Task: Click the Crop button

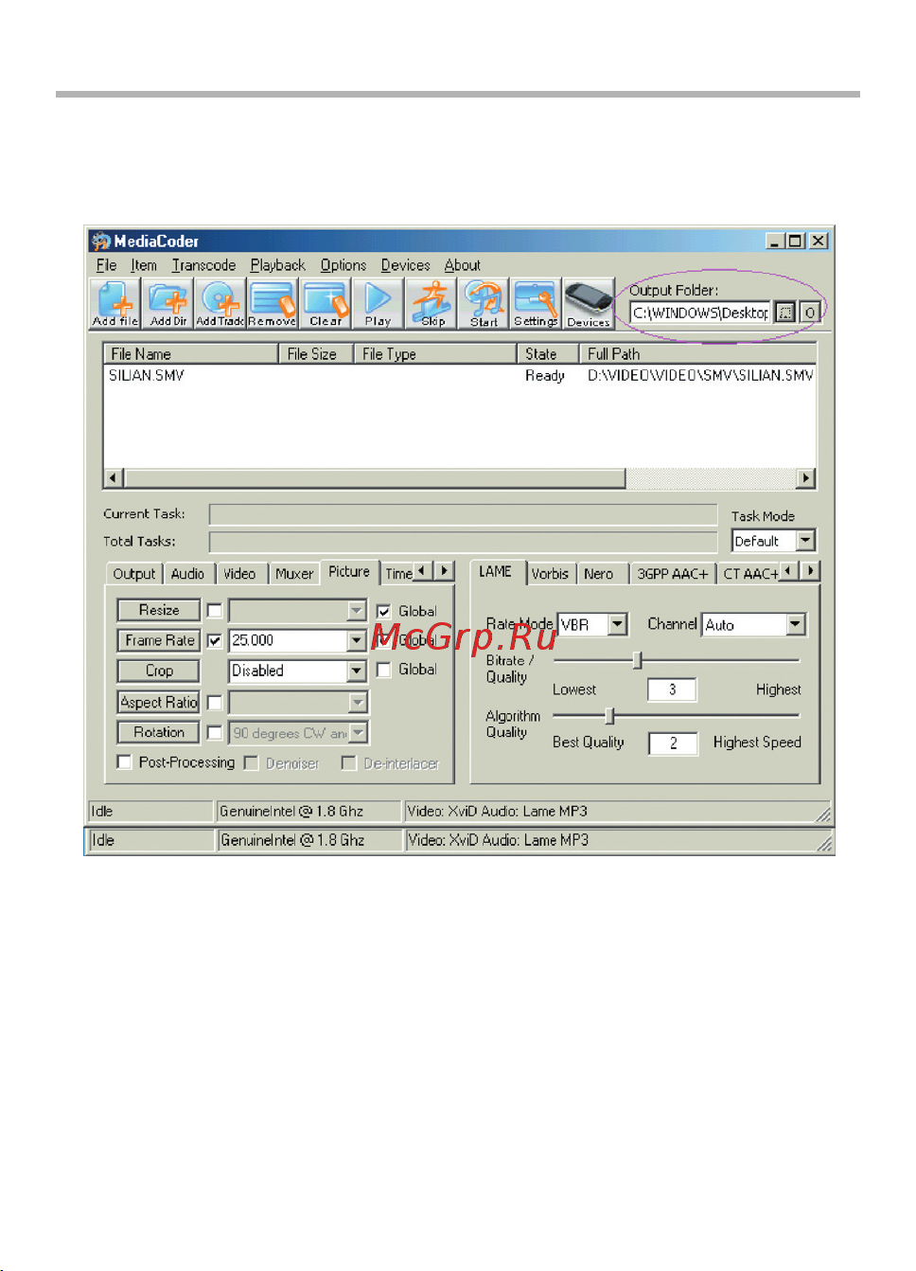Action: click(159, 671)
